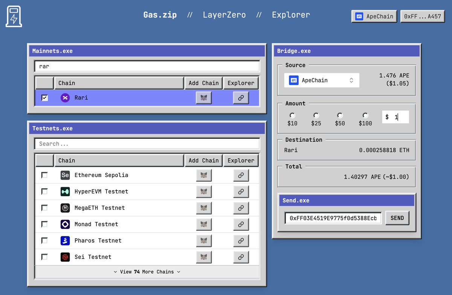Image resolution: width=452 pixels, height=295 pixels.
Task: Open Sei Testnet explorer link icon
Action: [x=241, y=257]
